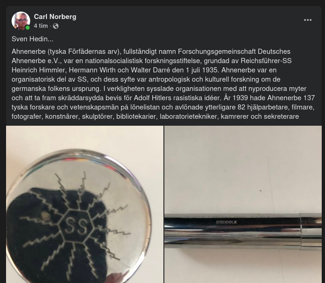Viewport: 325px width, 283px height.
Task: Click Carl Norberg's profile avatar
Action: pos(21,21)
